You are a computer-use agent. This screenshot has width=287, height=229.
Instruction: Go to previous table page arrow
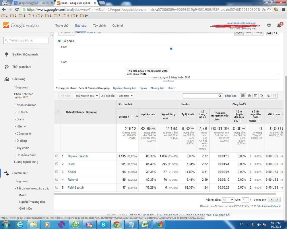(272, 200)
